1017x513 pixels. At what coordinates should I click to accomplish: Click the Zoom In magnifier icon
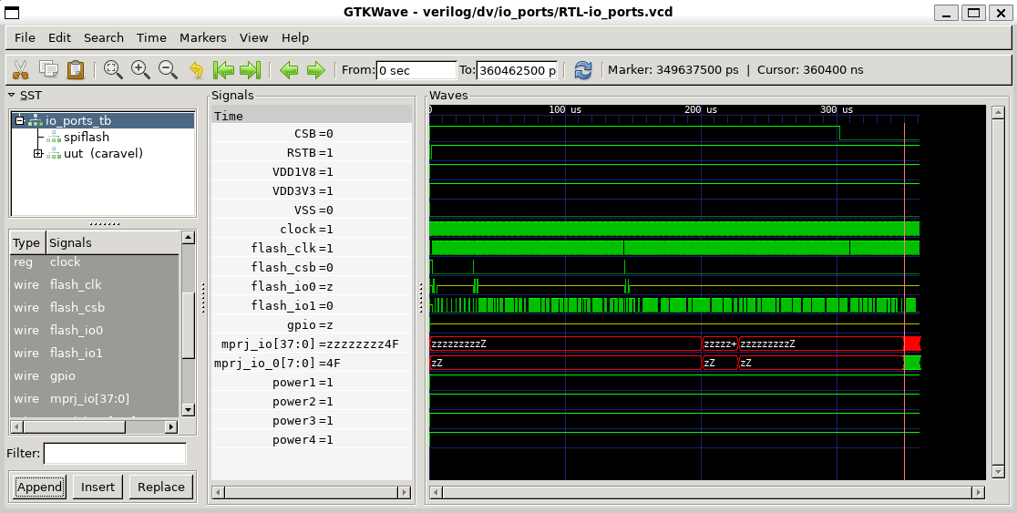click(x=140, y=69)
